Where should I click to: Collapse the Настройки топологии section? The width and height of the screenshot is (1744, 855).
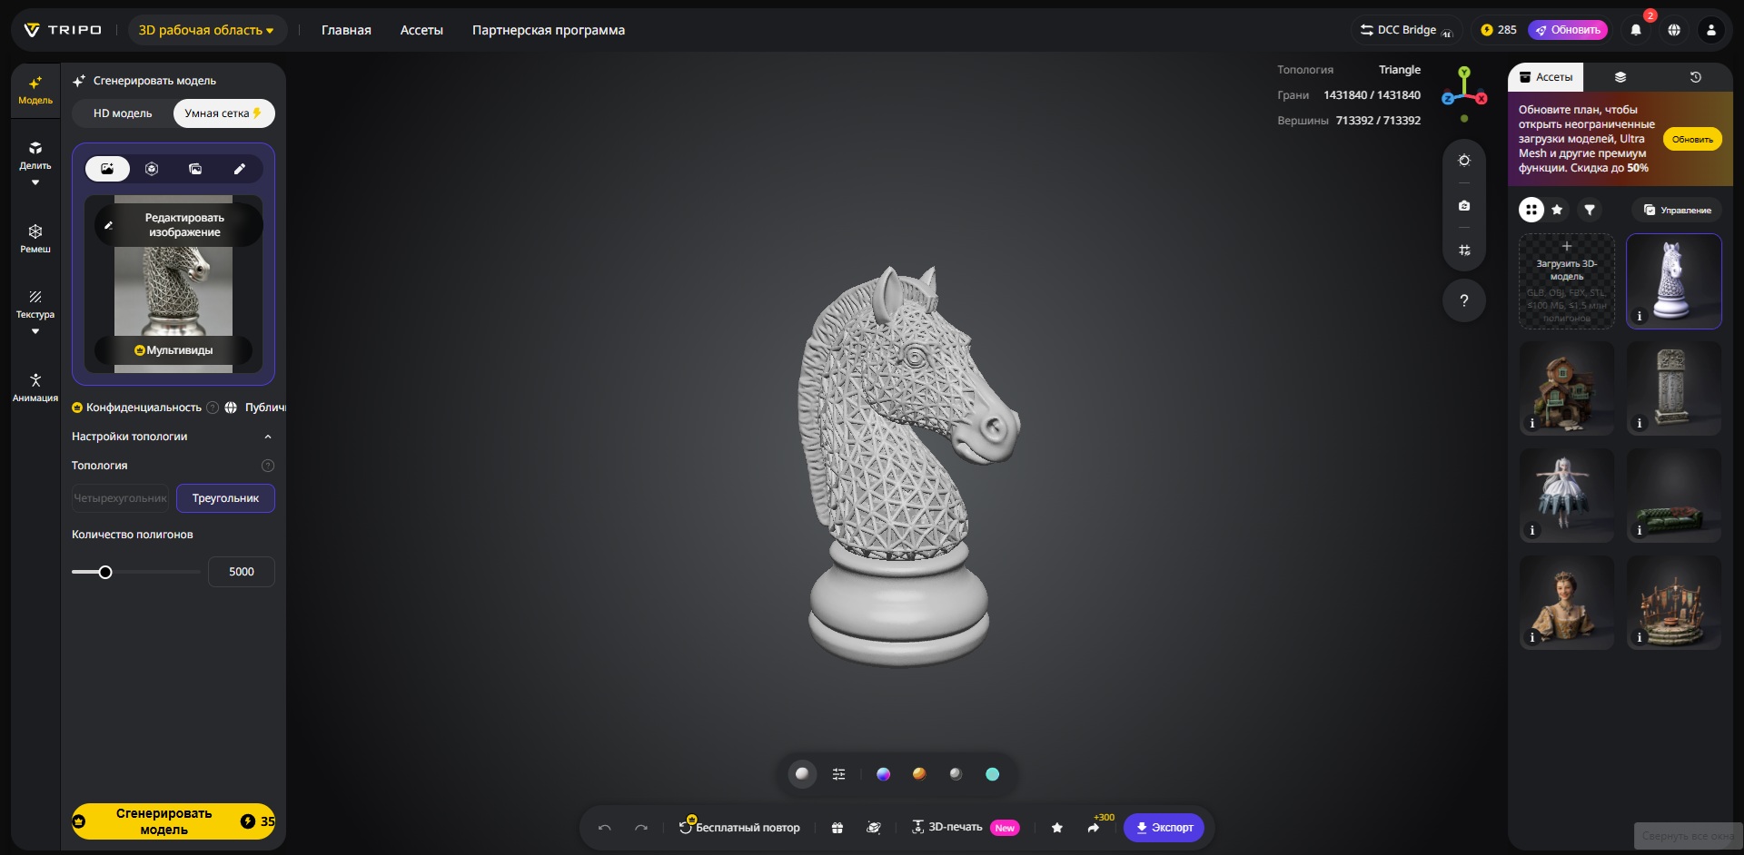(268, 437)
